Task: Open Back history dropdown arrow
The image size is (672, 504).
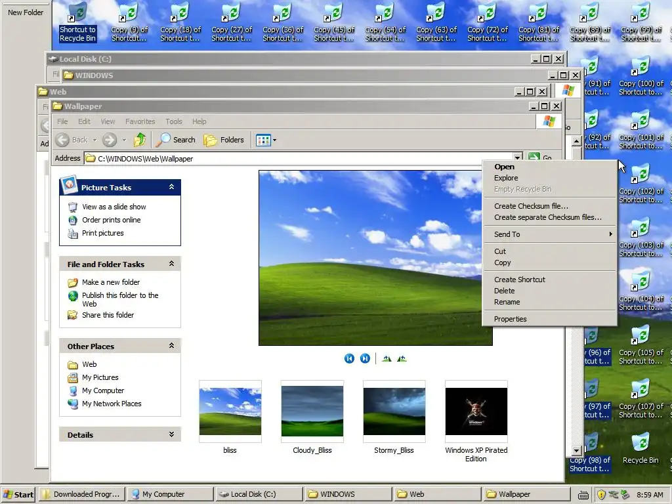Action: [94, 140]
